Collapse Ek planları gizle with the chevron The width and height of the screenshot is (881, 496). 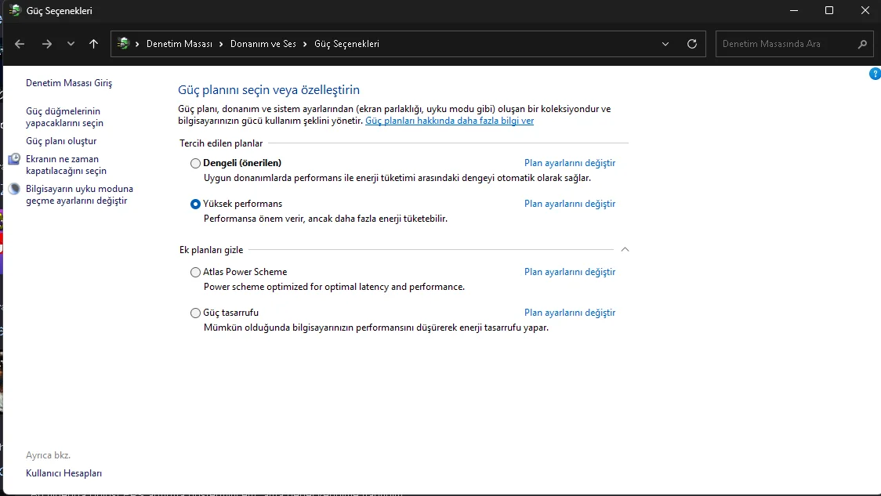[x=625, y=249]
